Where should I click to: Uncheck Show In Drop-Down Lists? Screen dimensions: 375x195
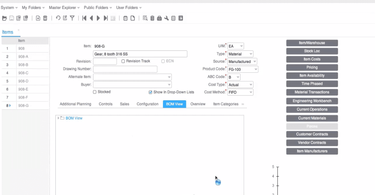tap(150, 92)
